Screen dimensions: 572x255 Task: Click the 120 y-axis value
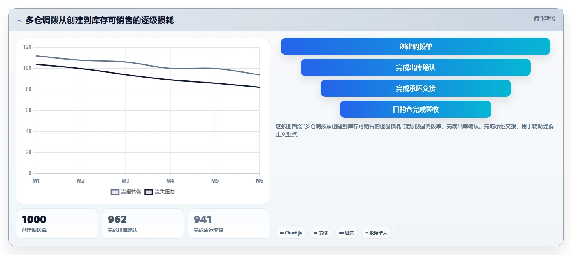[27, 47]
